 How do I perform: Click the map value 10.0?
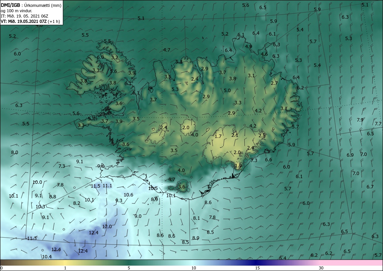click(x=38, y=182)
